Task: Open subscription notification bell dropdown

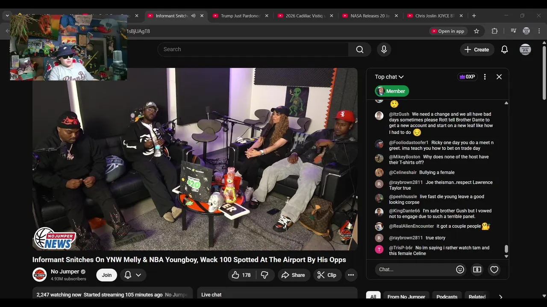Action: 132,275
